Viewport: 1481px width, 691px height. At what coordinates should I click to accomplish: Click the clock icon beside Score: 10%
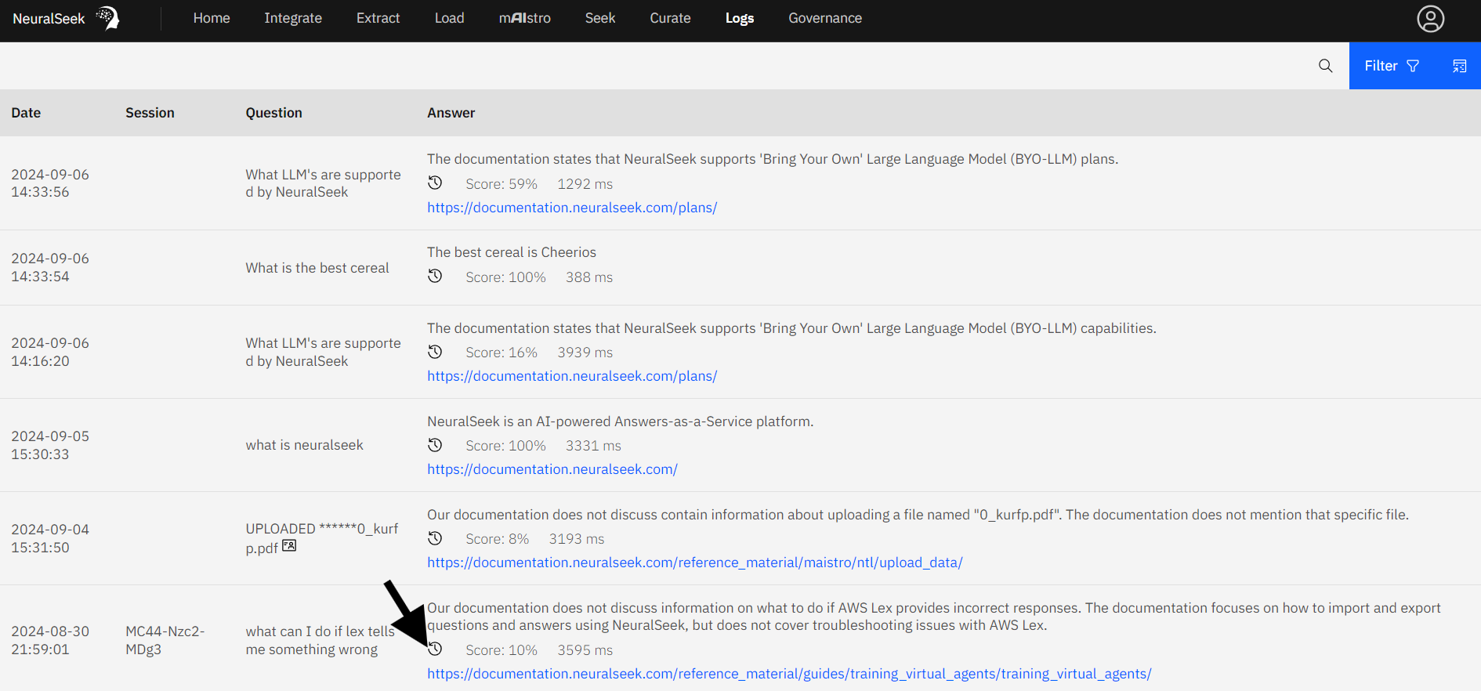tap(435, 649)
